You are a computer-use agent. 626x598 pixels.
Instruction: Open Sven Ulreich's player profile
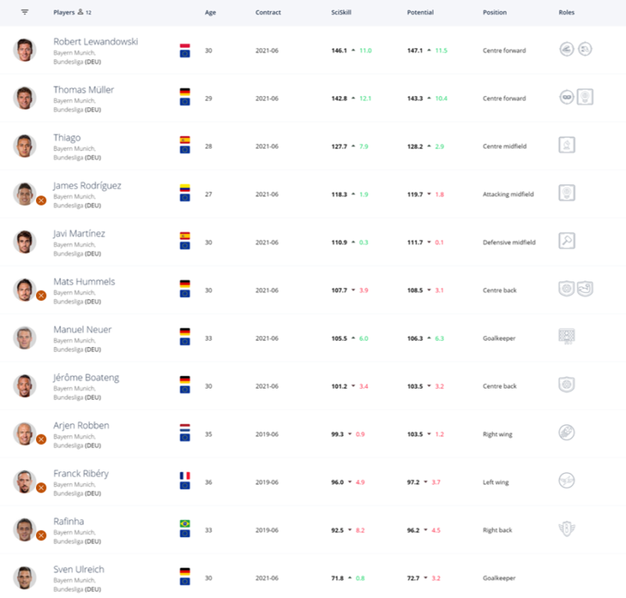pyautogui.click(x=79, y=569)
